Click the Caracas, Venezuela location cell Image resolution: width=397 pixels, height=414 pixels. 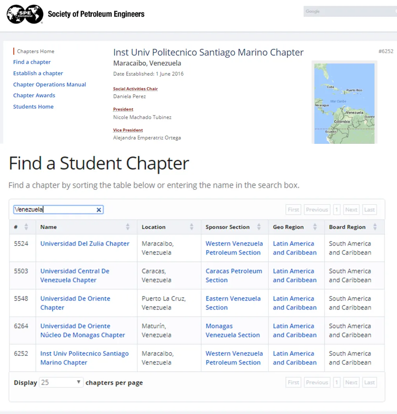point(169,275)
